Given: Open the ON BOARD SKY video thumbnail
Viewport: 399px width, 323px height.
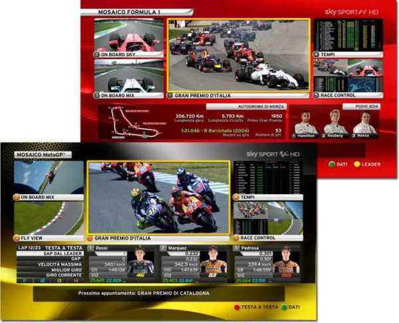Looking at the screenshot, I should (129, 35).
